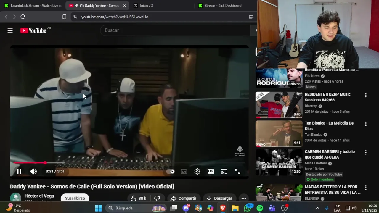This screenshot has height=213, width=379.
Task: Switch to lucardokick Stream browser tab
Action: tap(33, 6)
